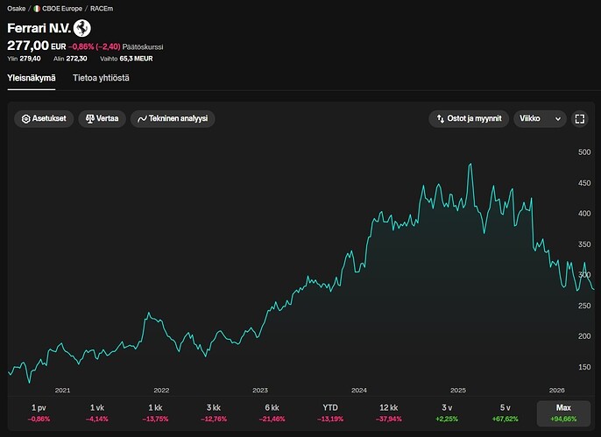
Task: Click the 150 price axis label
Action: 584,367
